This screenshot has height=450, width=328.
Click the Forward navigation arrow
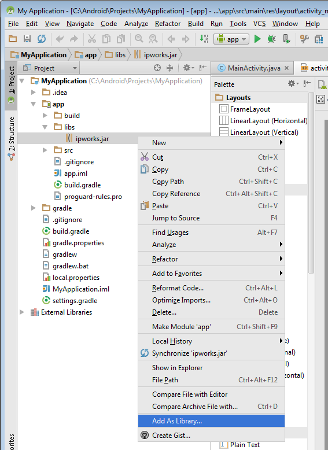pos(186,39)
